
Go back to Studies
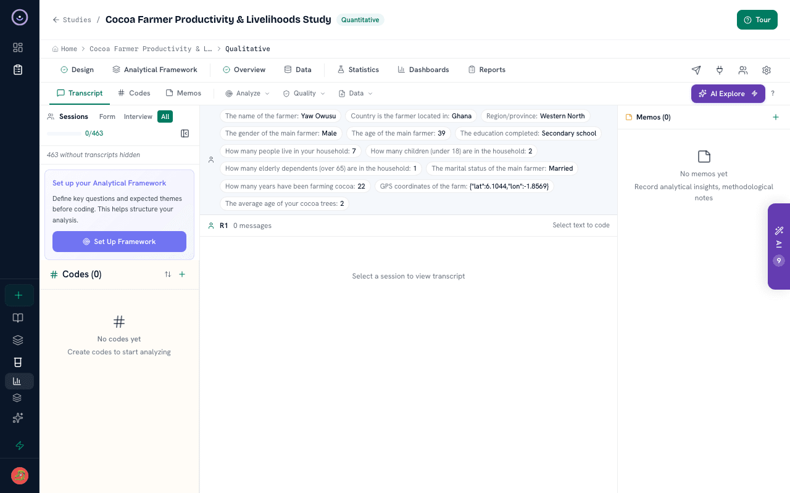point(72,20)
